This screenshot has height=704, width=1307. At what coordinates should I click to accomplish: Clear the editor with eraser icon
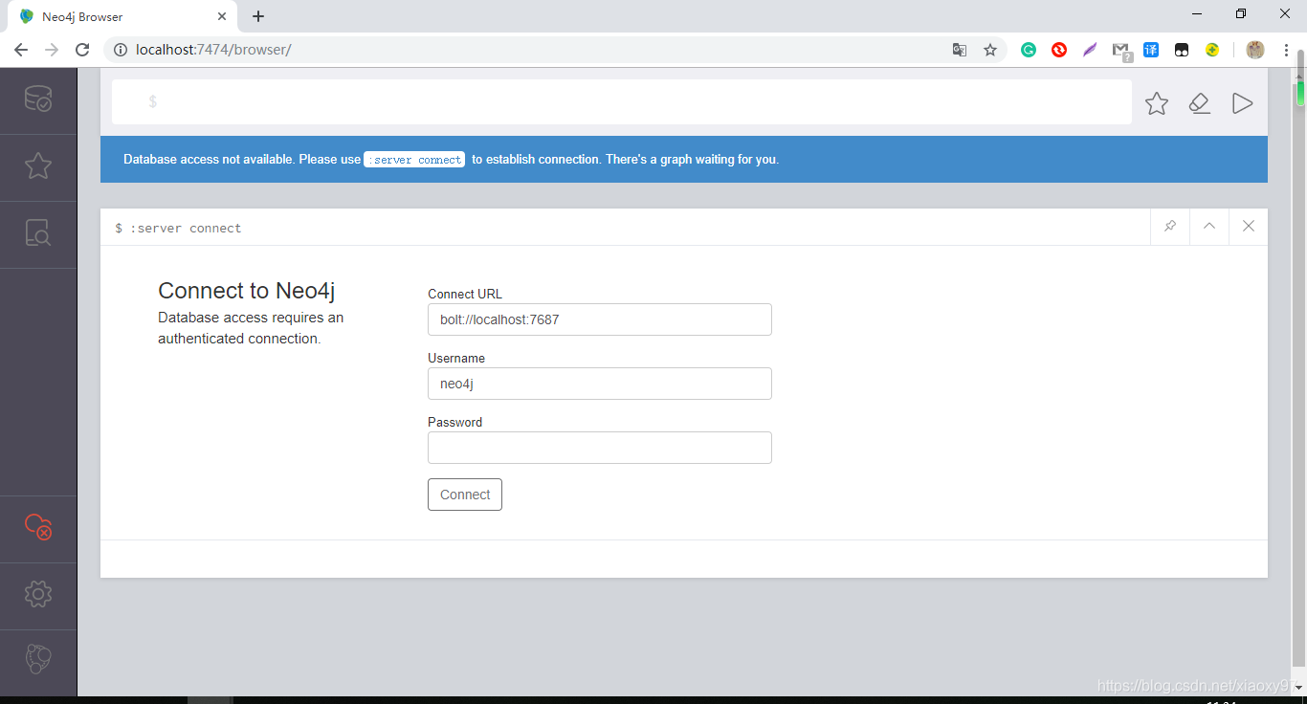[x=1200, y=103]
